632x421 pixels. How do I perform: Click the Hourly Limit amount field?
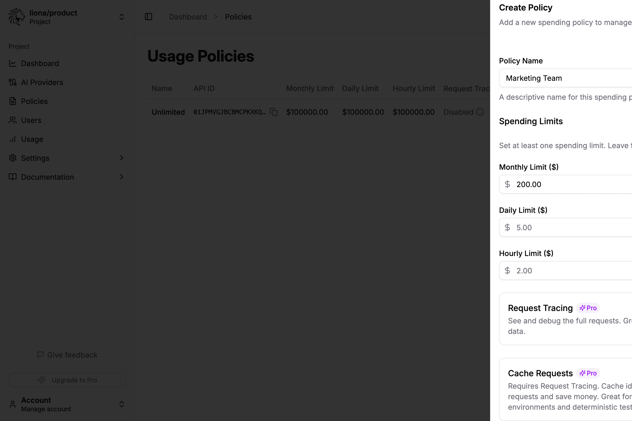566,270
